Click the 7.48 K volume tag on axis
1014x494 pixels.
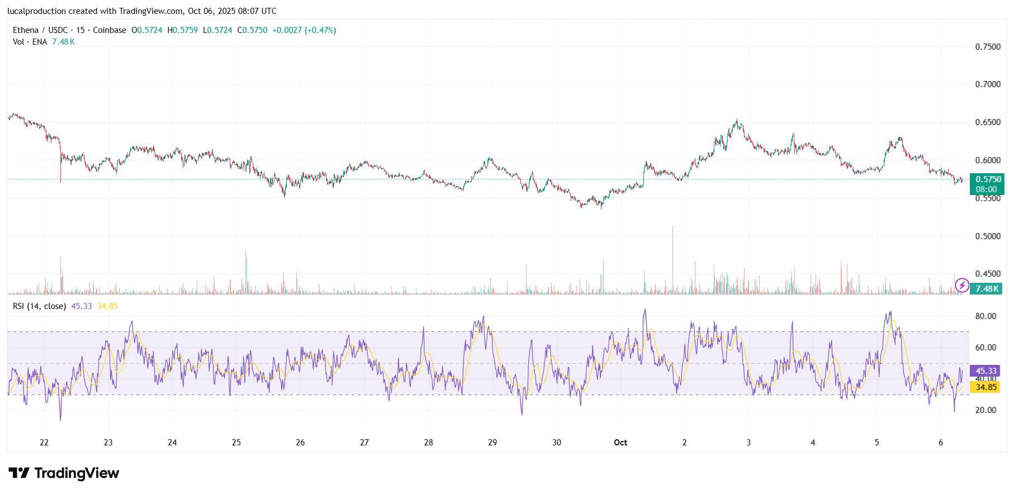987,289
